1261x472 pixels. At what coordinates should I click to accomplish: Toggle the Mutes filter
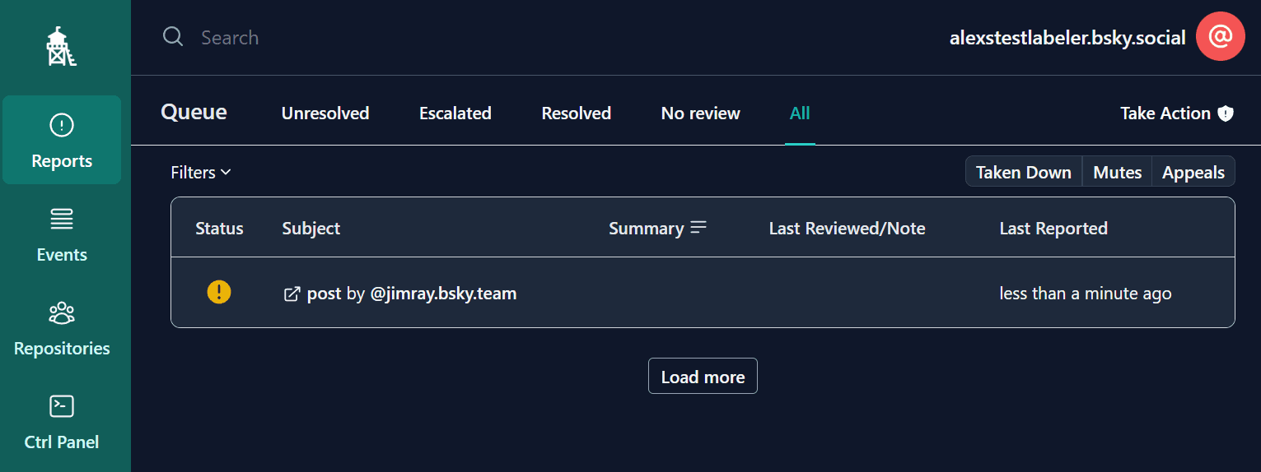[1117, 173]
